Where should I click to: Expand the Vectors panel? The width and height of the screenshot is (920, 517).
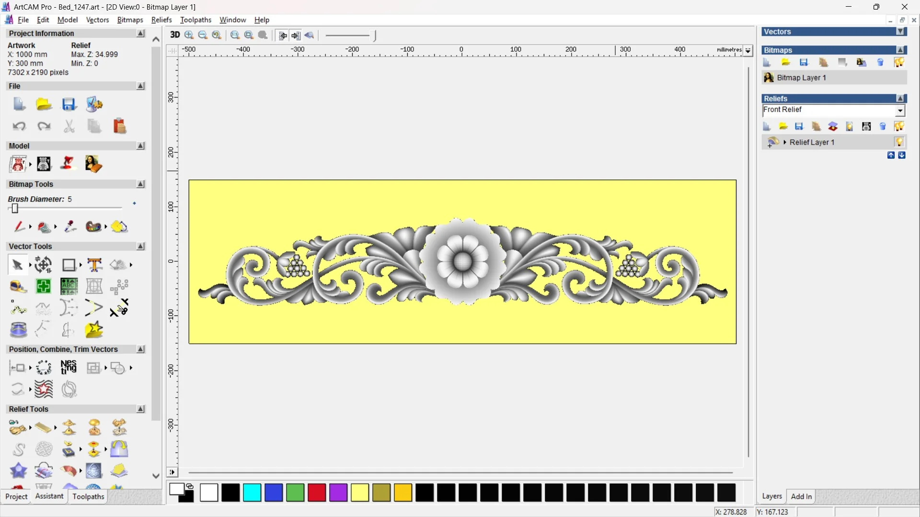click(900, 32)
